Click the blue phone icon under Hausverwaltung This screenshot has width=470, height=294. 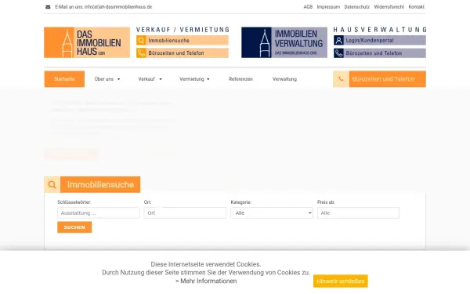338,53
